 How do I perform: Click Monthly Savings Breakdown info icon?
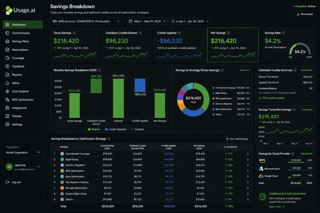pyautogui.click(x=99, y=70)
